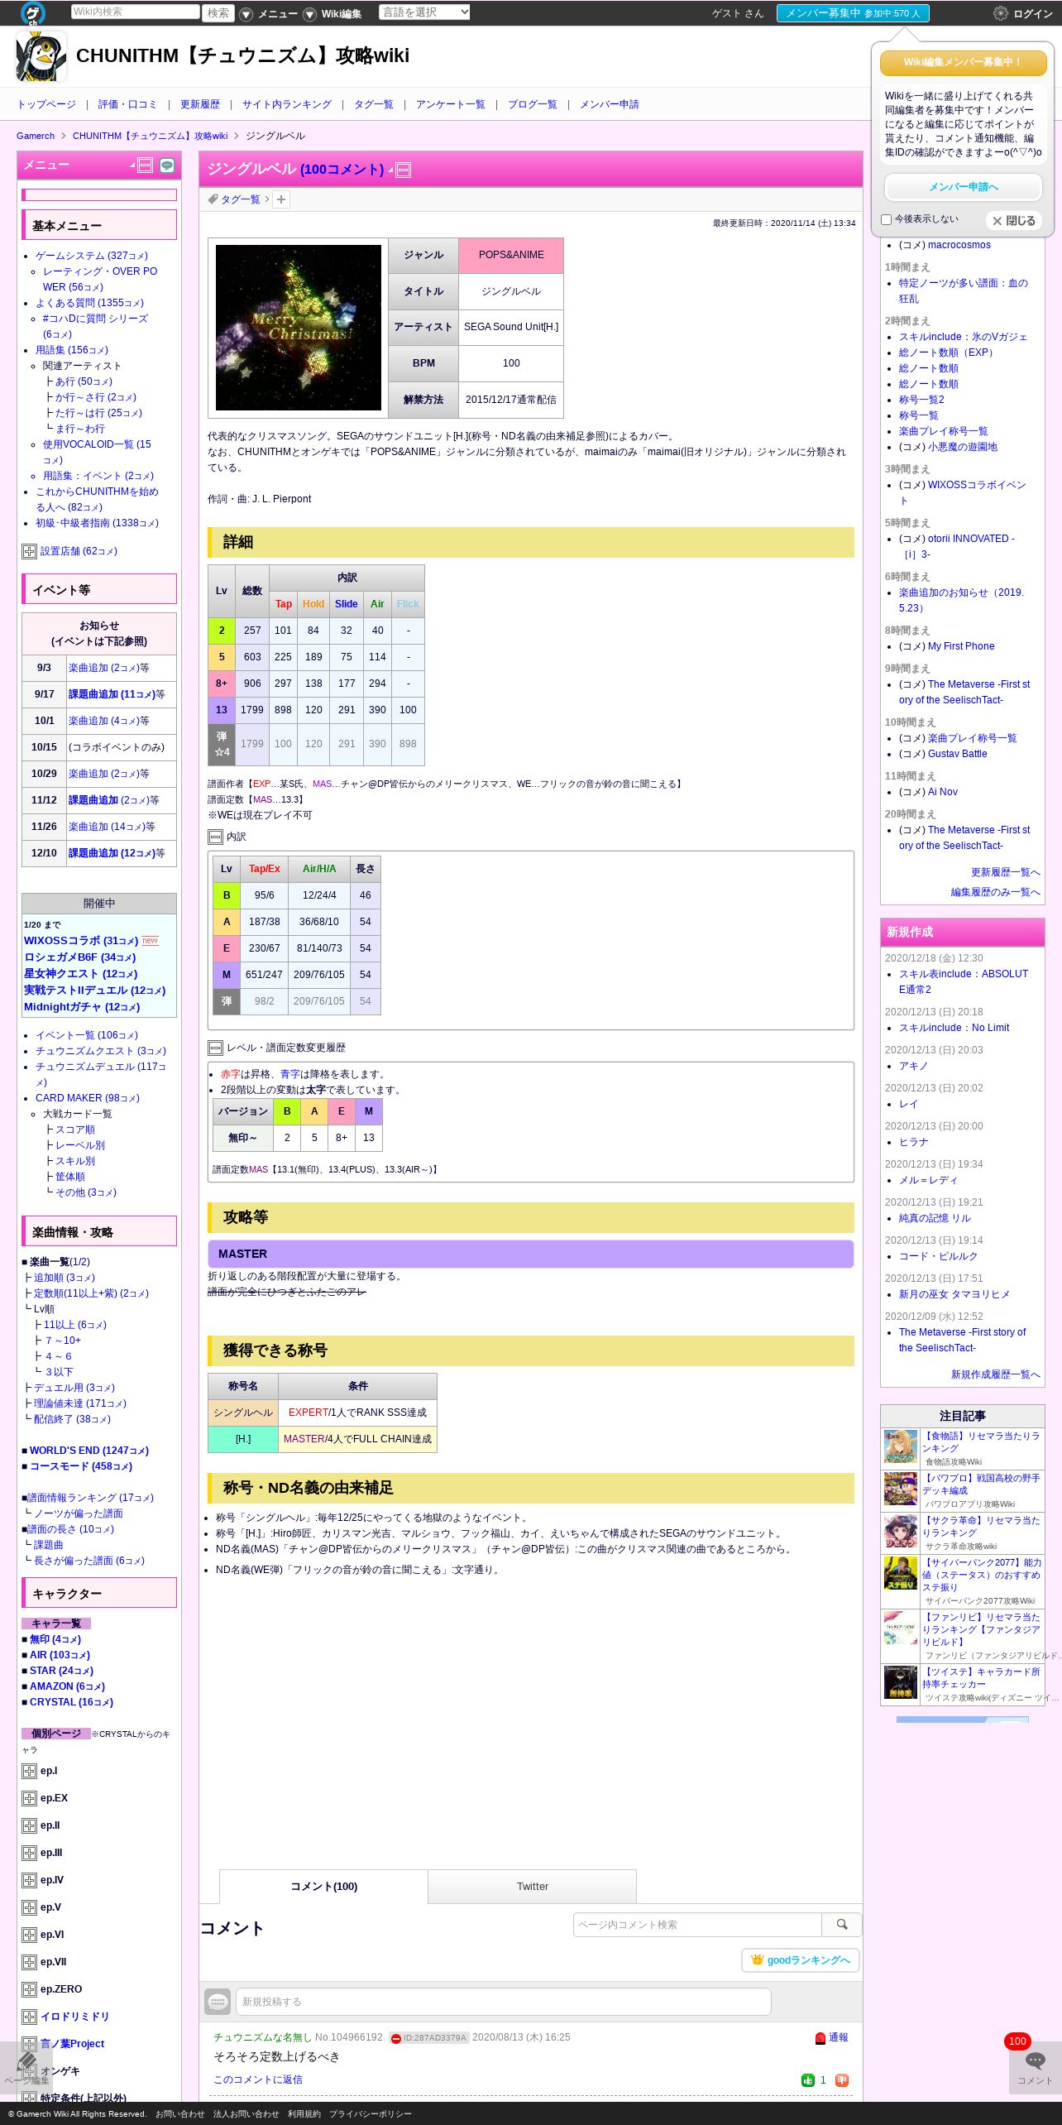This screenshot has height=2125, width=1062.
Task: Open the ゲームシステム menu link
Action: (92, 257)
